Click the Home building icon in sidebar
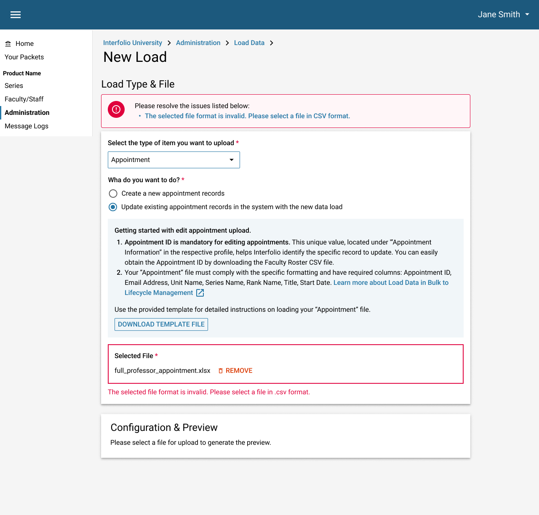The image size is (539, 515). pyautogui.click(x=8, y=44)
